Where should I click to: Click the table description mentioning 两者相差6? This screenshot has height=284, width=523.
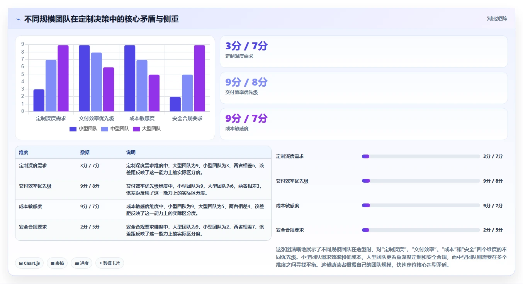click(195, 169)
